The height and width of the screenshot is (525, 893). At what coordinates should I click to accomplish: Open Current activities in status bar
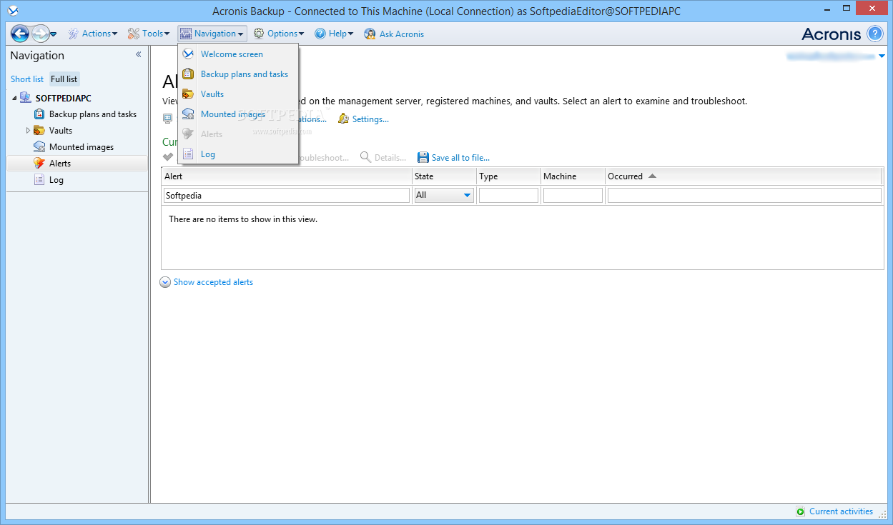click(834, 511)
